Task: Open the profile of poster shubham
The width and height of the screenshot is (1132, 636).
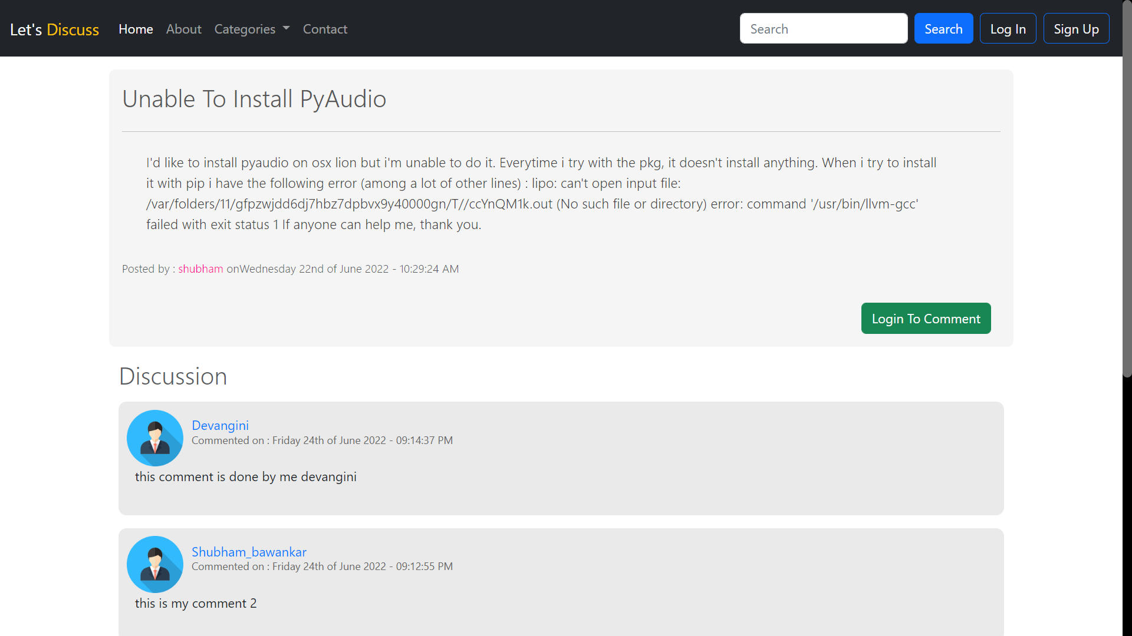Action: (x=200, y=269)
